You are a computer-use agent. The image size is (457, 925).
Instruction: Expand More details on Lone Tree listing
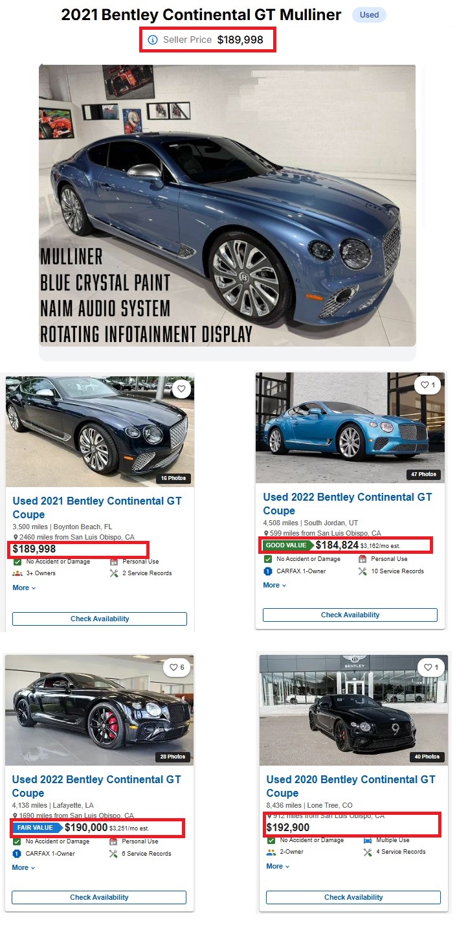click(278, 866)
